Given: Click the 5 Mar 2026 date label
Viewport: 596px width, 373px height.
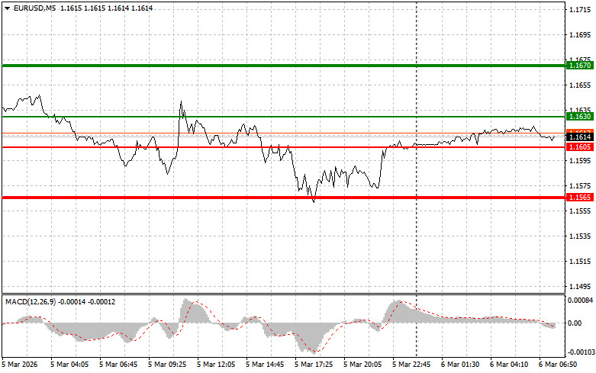Looking at the screenshot, I should pyautogui.click(x=21, y=365).
